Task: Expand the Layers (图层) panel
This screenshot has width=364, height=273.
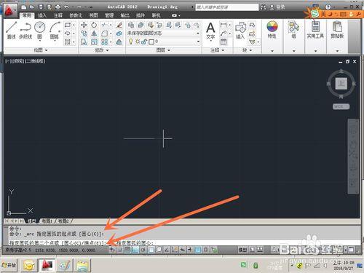Action: click(163, 50)
